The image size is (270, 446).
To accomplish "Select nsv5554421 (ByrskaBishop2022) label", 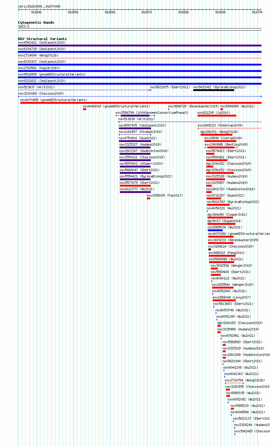I will coord(146,177).
